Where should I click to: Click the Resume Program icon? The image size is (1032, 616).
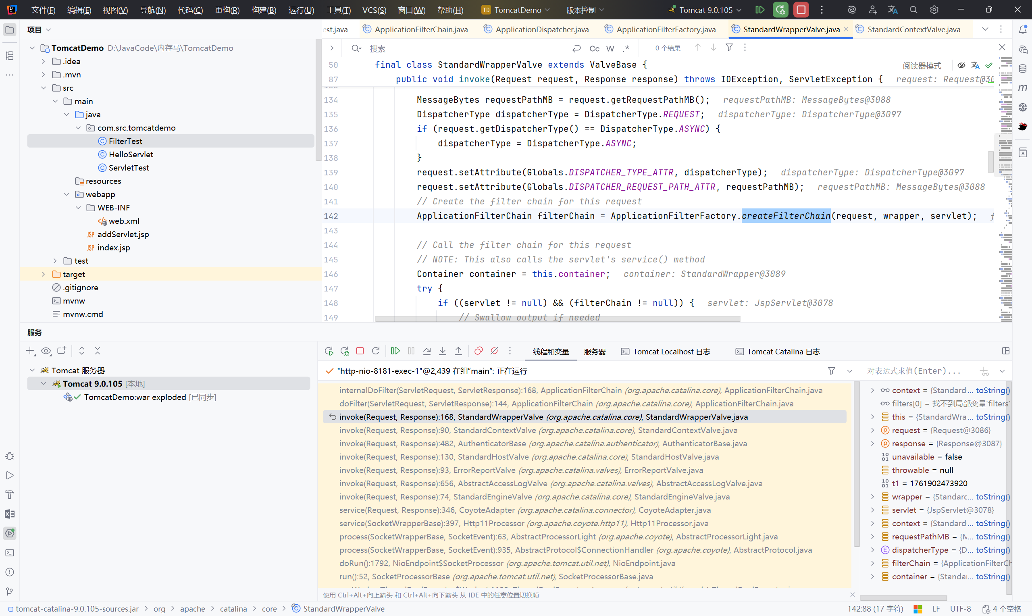pos(395,351)
